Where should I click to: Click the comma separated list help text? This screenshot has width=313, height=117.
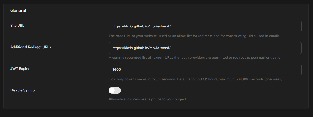pos(196,58)
